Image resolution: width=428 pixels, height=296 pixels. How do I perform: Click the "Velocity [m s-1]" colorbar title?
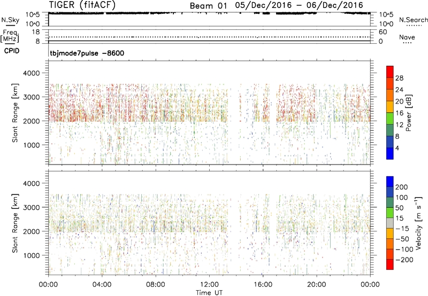click(x=419, y=223)
